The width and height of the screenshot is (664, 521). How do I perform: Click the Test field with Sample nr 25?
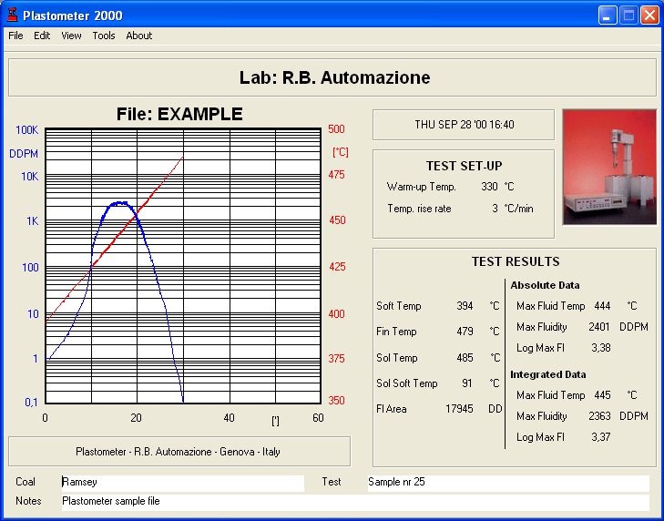pyautogui.click(x=508, y=482)
